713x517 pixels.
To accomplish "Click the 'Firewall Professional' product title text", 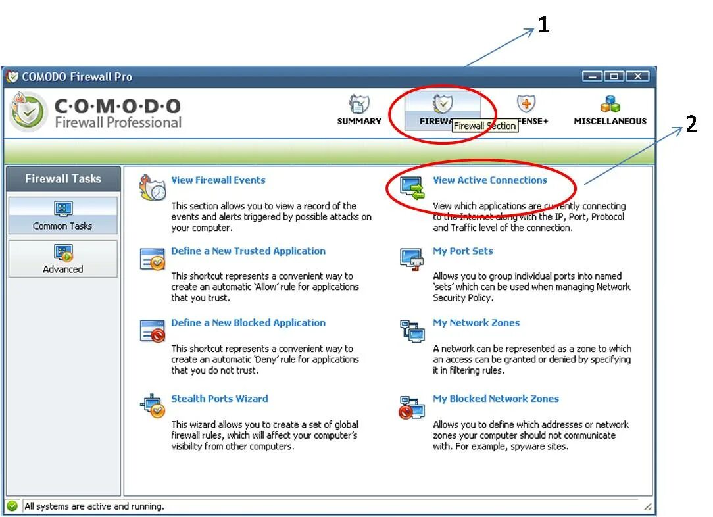I will tap(118, 122).
